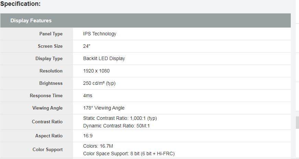Click the Backlit LED Display value

(x=104, y=58)
